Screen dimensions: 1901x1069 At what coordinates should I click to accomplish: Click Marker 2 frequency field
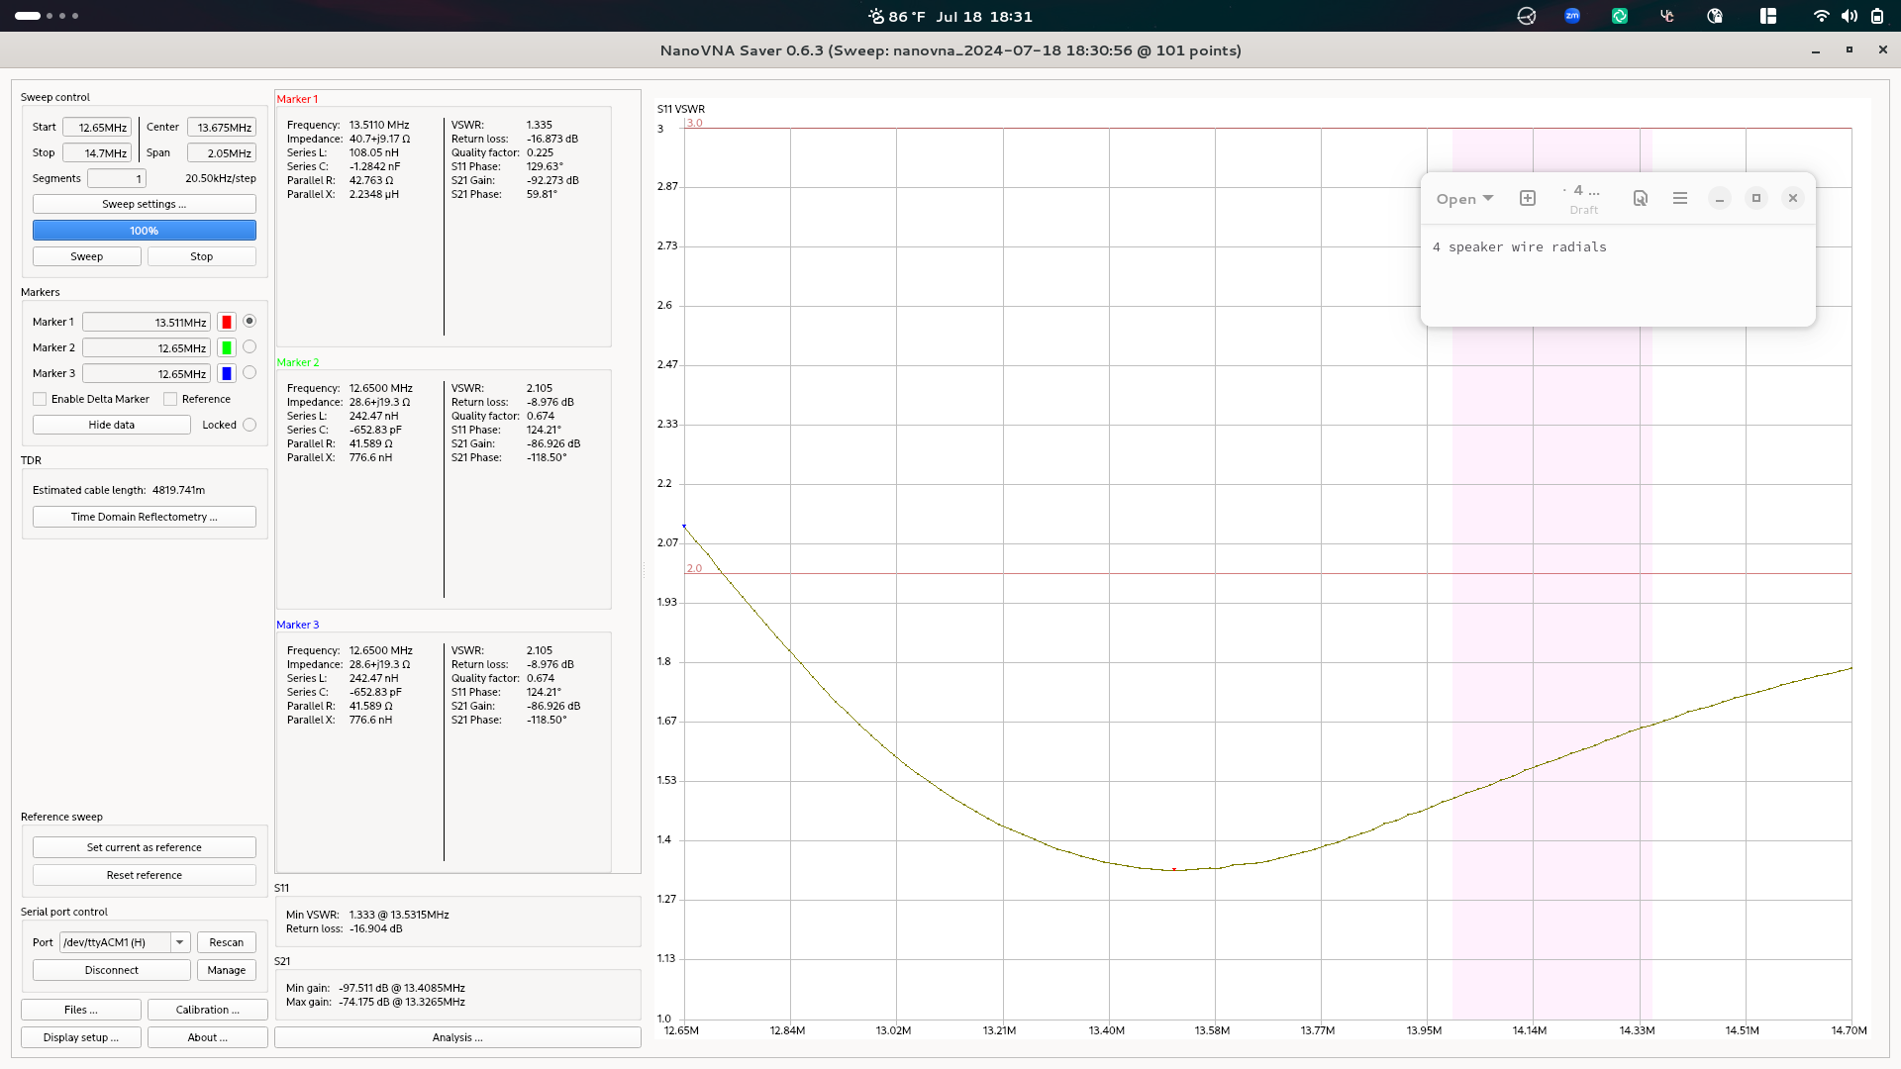[x=147, y=347]
